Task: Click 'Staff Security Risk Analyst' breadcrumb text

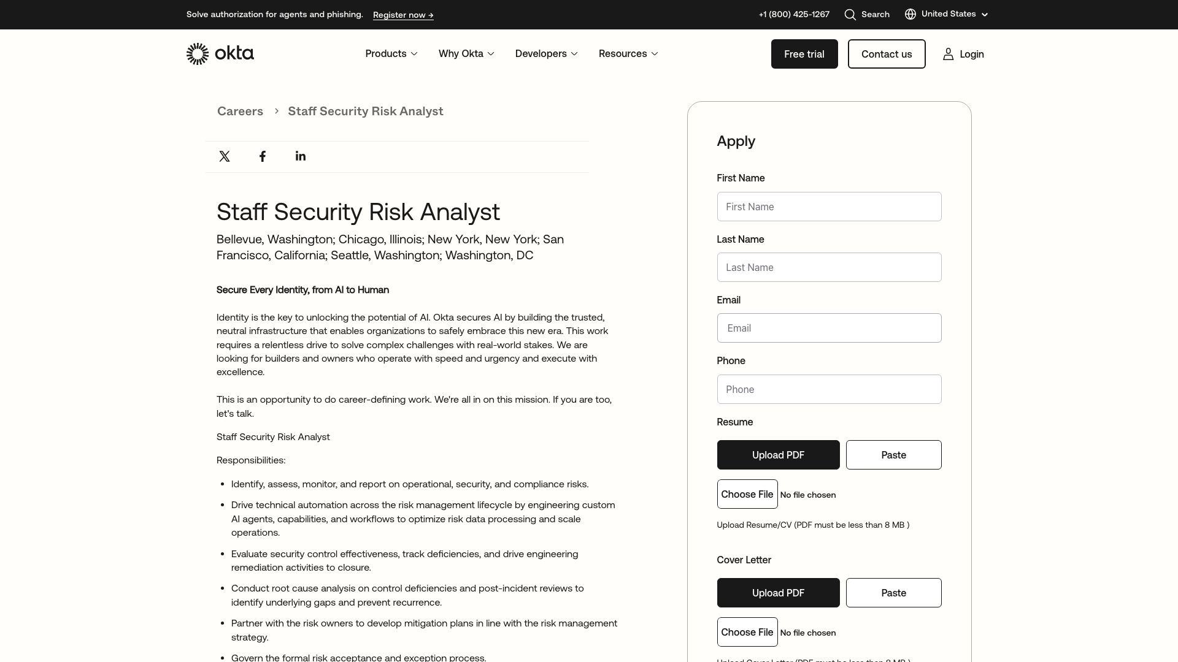Action: 366,111
